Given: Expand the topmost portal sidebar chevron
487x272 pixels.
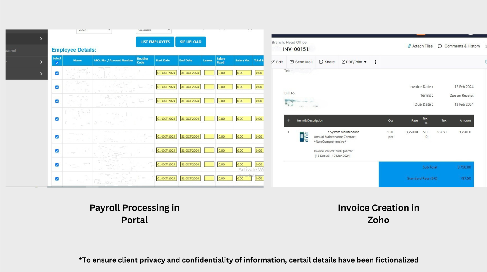Looking at the screenshot, I should click(41, 39).
